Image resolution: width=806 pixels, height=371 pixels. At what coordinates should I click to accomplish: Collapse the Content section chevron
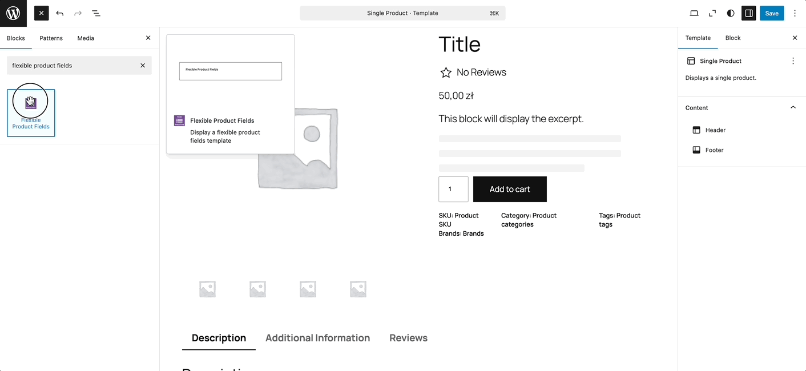point(793,107)
